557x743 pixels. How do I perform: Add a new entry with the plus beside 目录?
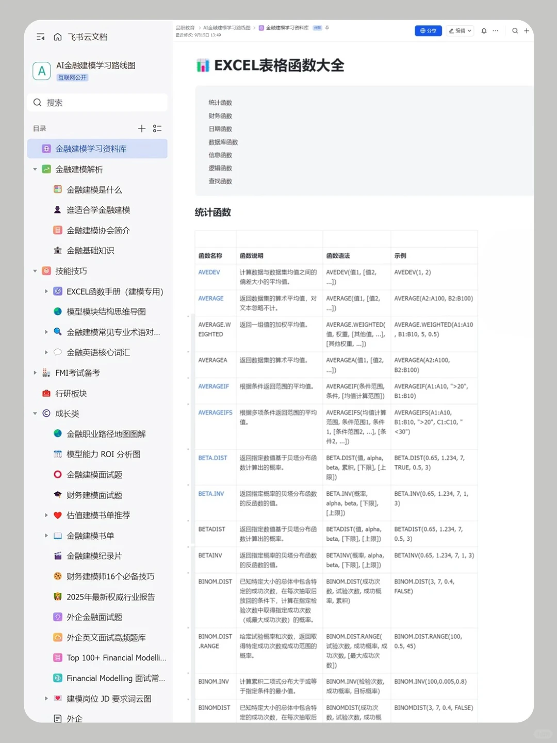[x=142, y=128]
